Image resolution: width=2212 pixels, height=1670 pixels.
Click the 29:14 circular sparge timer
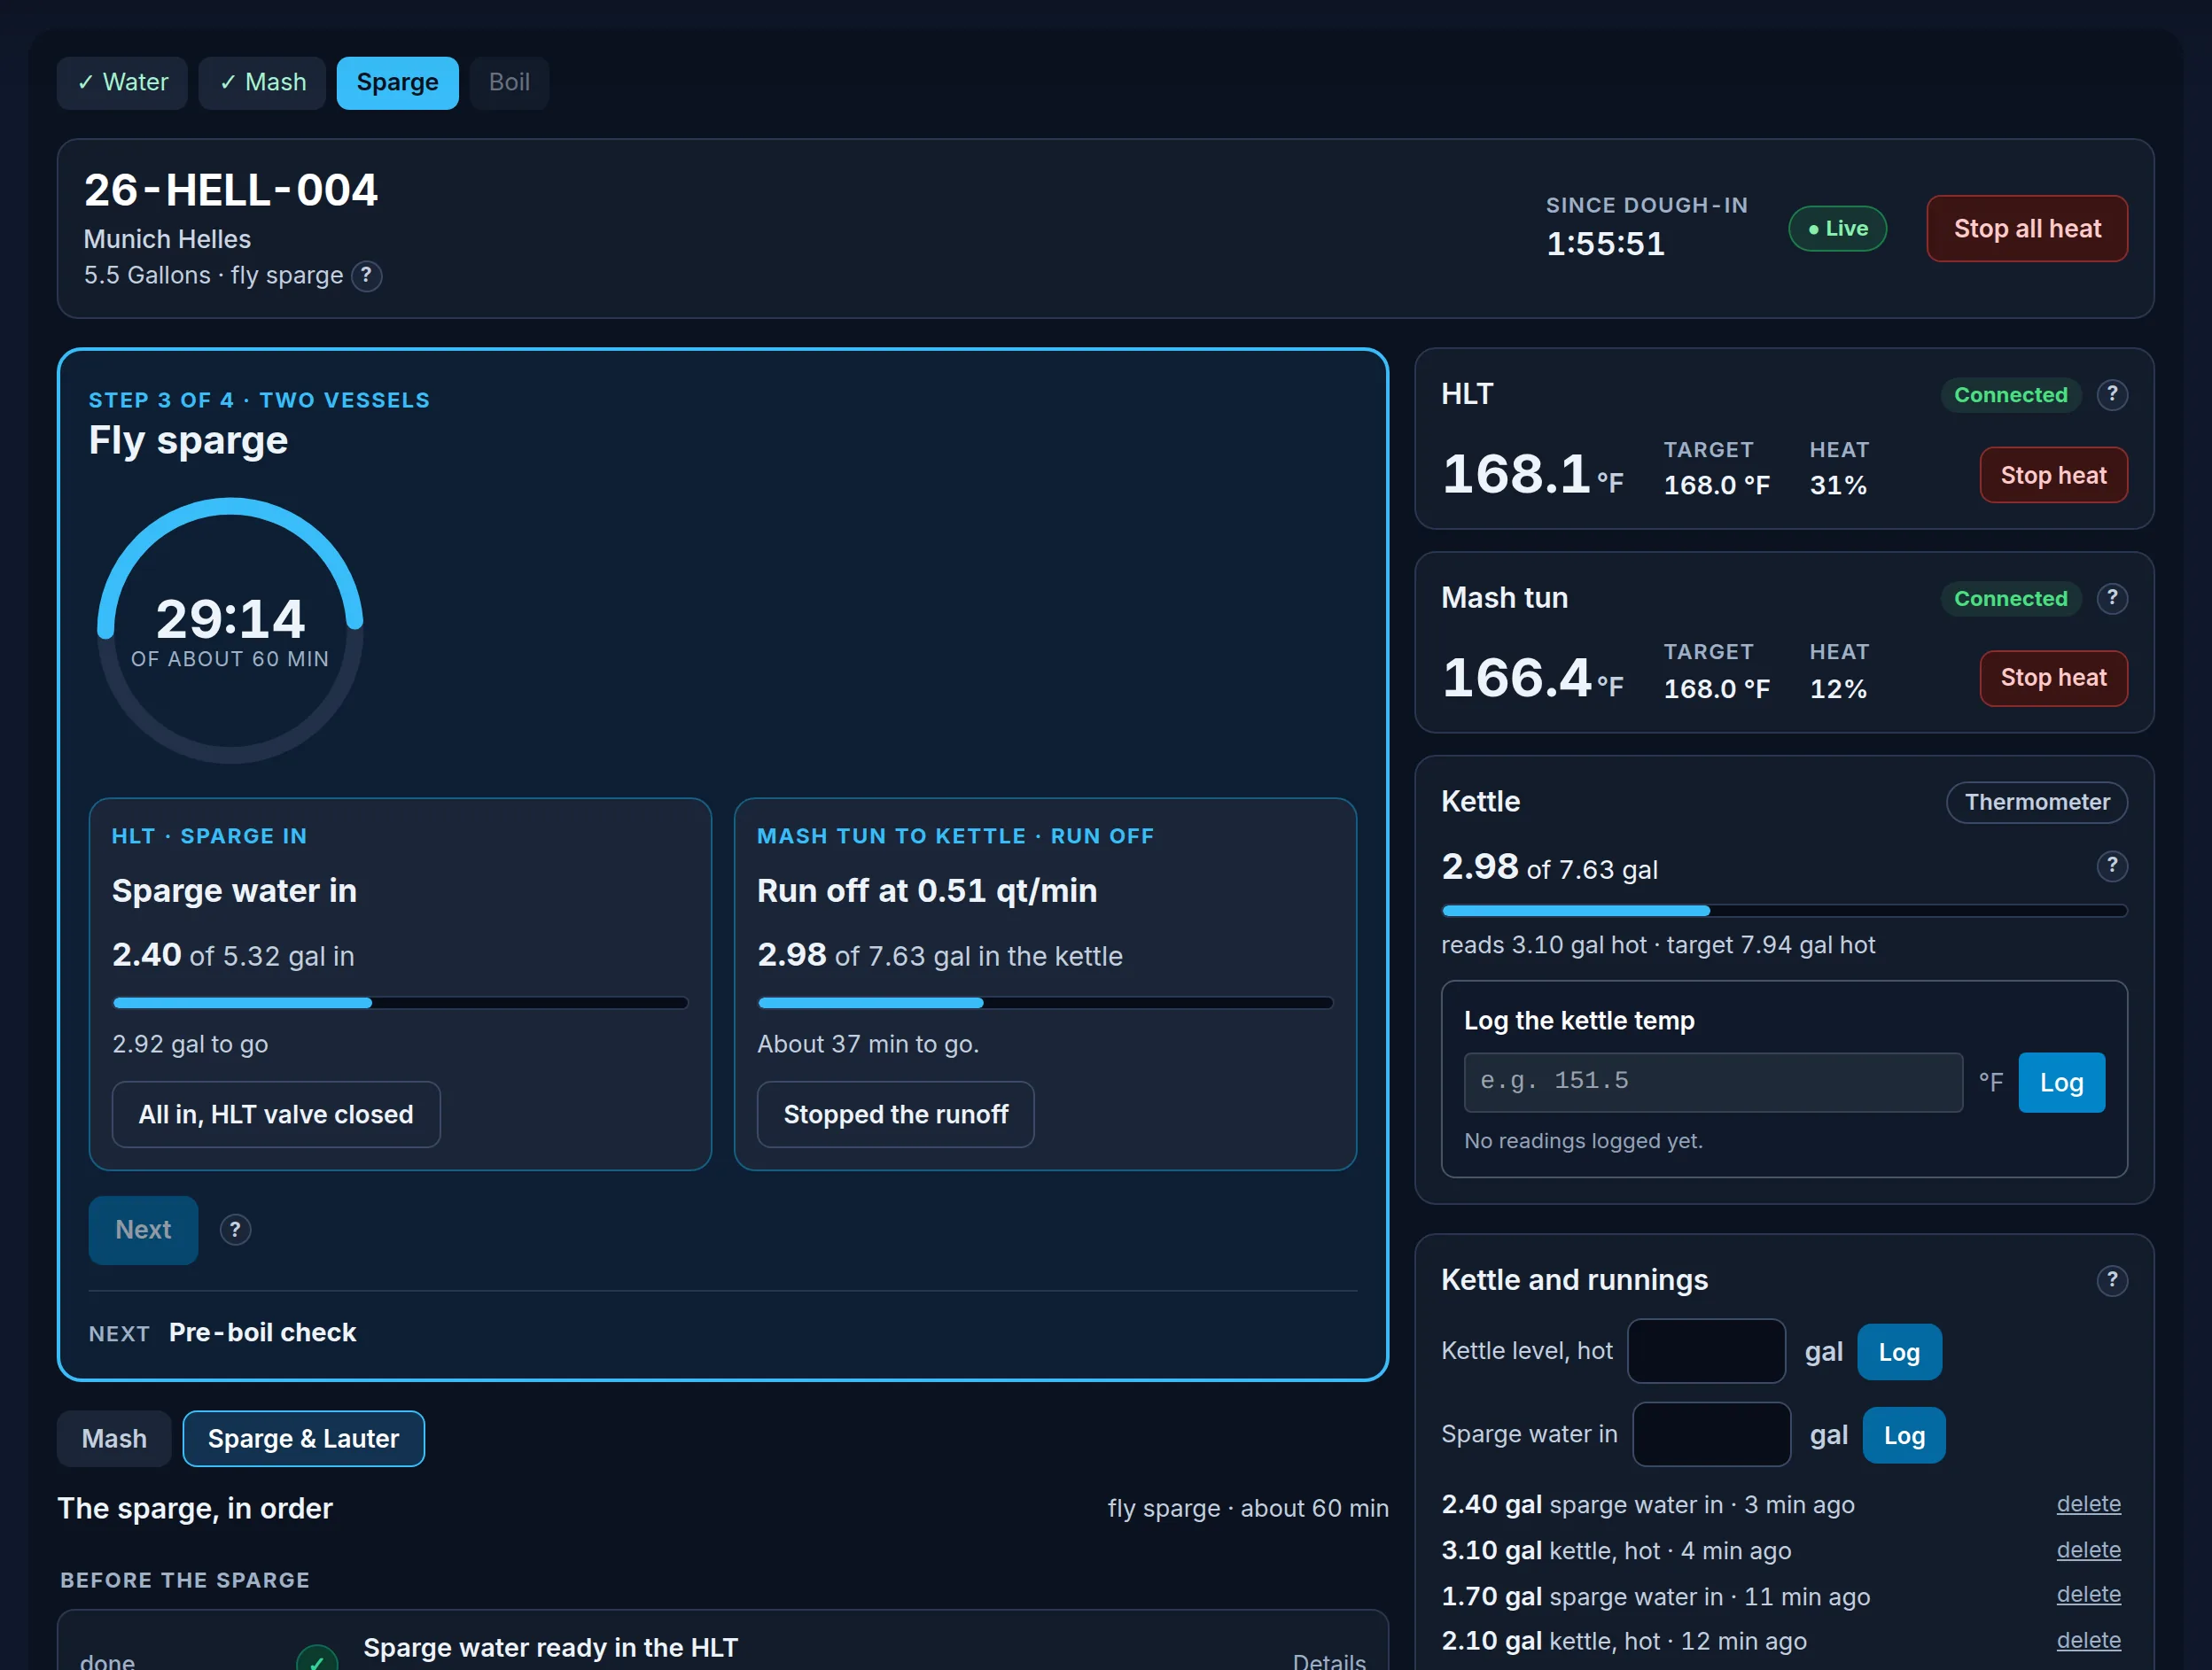click(x=230, y=632)
